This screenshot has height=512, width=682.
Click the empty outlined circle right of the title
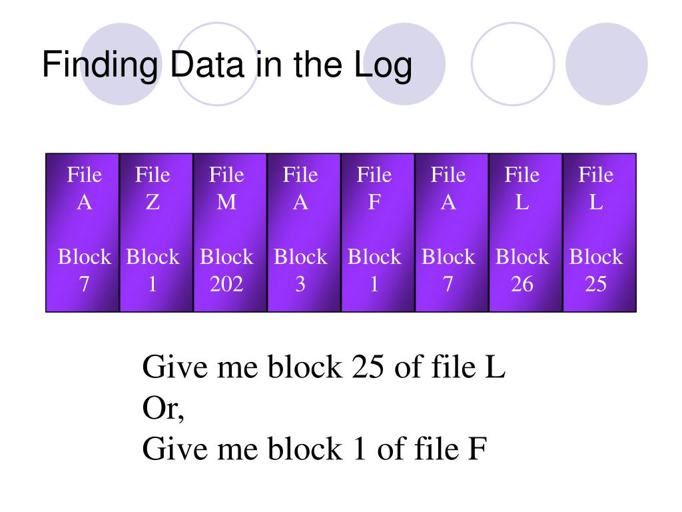(513, 64)
